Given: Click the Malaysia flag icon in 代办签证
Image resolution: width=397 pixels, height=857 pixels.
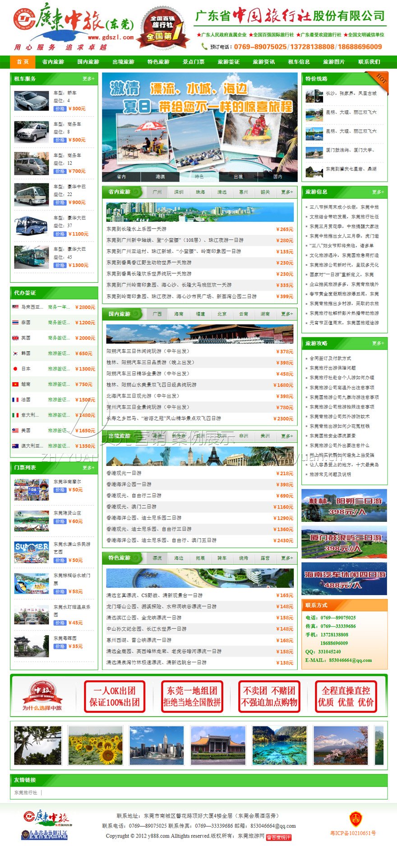Looking at the screenshot, I should [x=15, y=307].
